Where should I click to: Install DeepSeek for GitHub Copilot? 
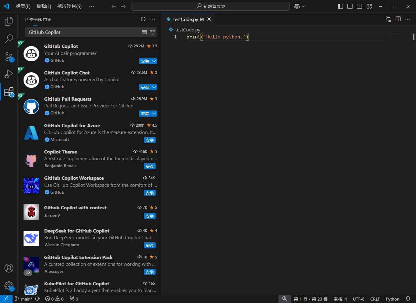pyautogui.click(x=150, y=245)
